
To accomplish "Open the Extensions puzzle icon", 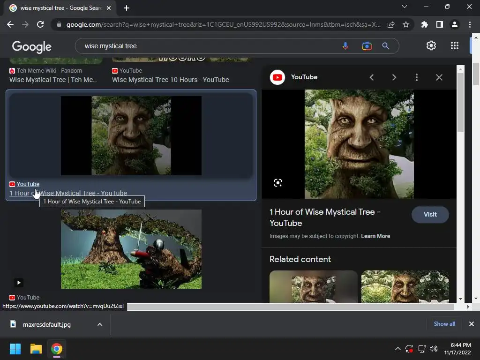I will [x=425, y=24].
